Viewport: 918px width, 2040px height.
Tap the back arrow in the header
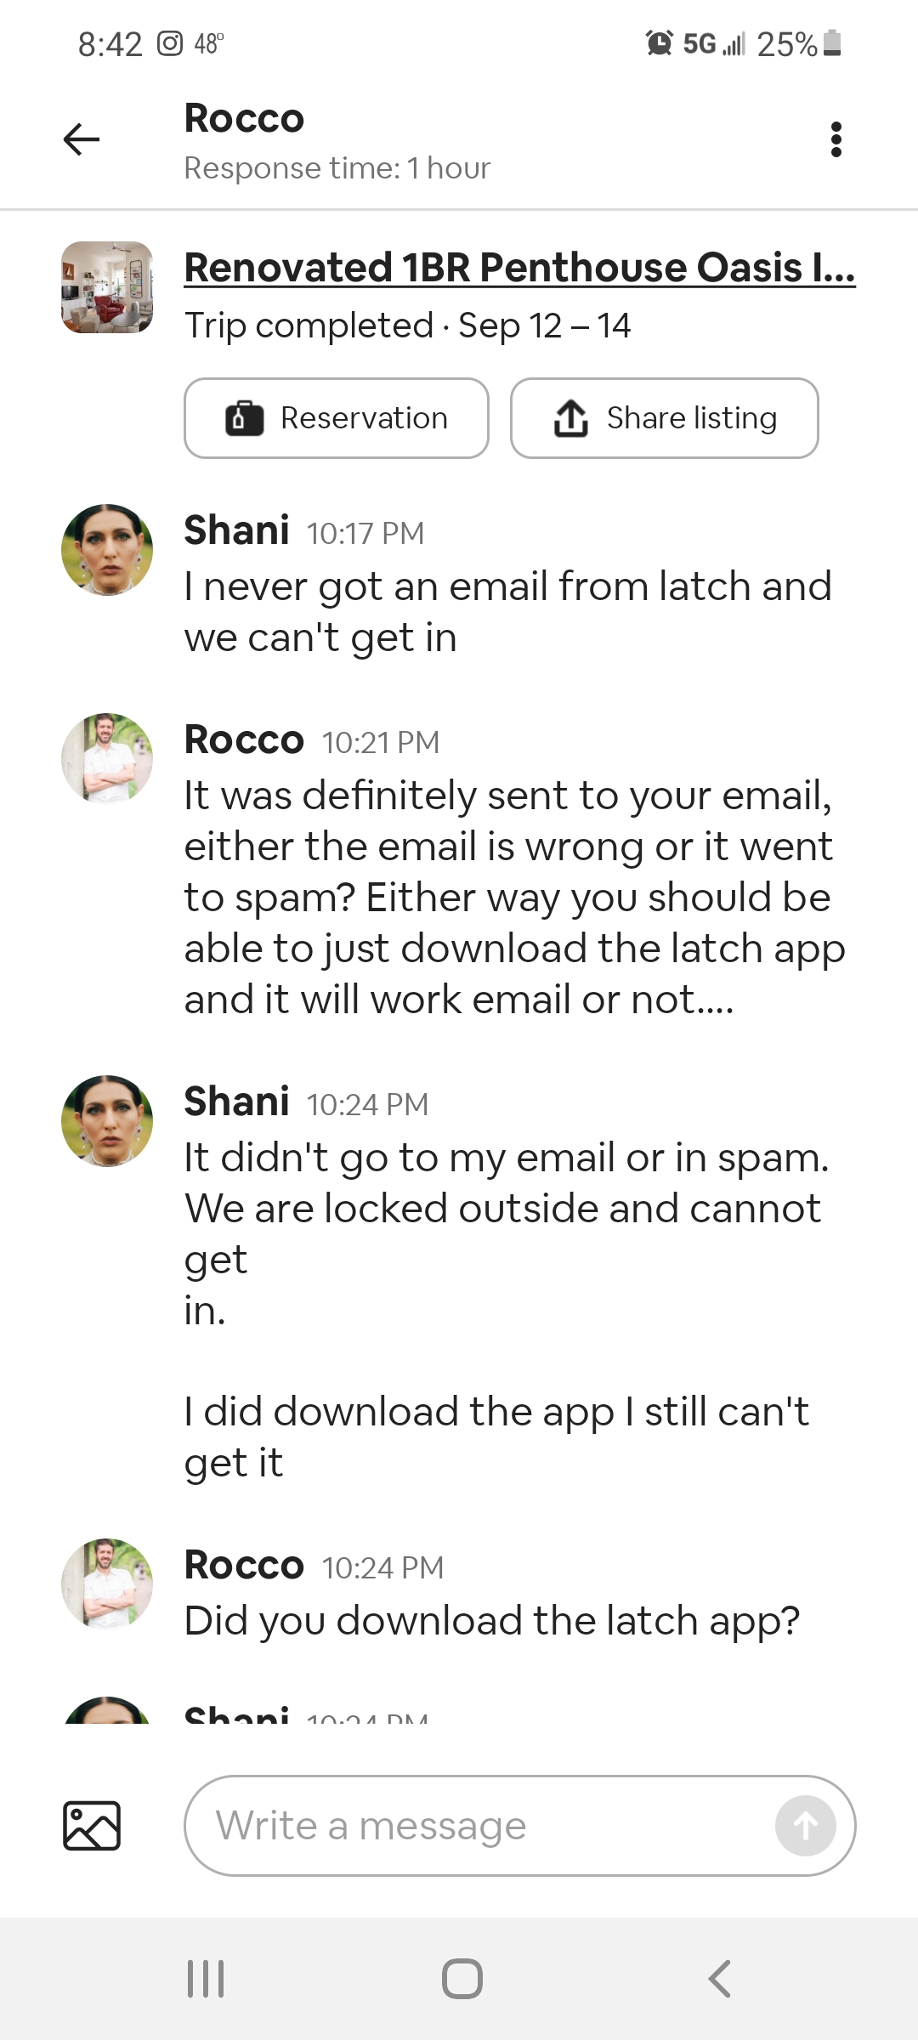click(x=82, y=139)
